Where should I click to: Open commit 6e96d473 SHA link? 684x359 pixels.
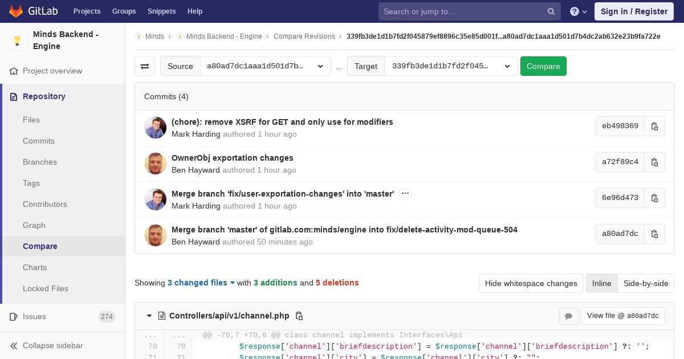click(x=620, y=198)
